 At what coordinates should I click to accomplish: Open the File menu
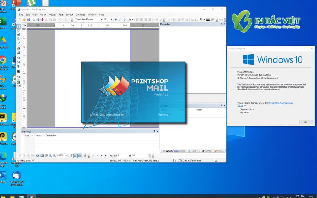[x=21, y=15]
